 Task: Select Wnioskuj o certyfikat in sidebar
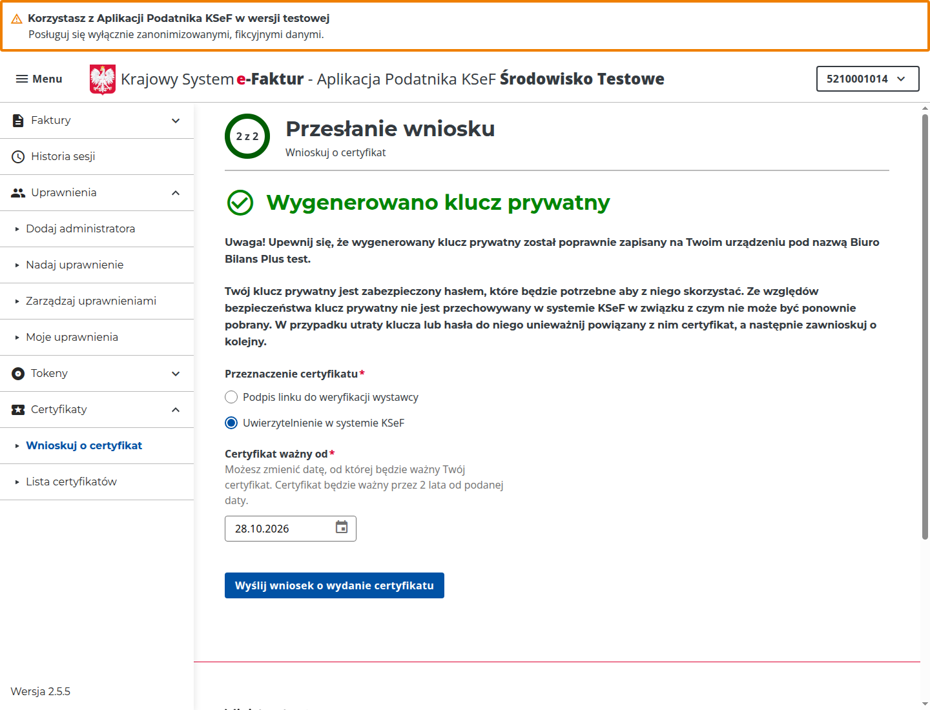click(97, 446)
